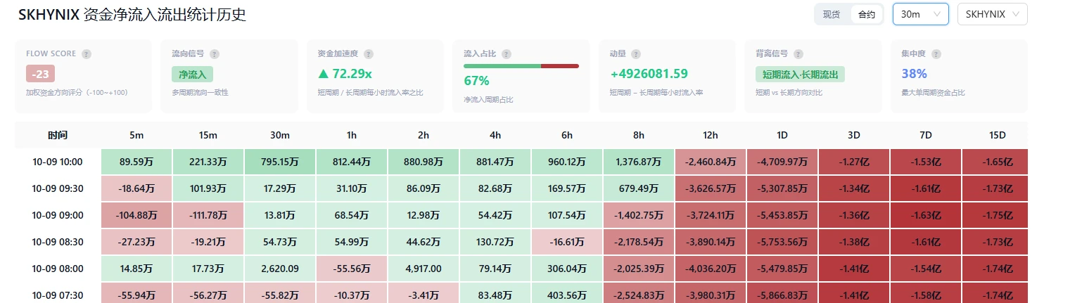Click help icon next to 资金加速度
This screenshot has height=303, width=1082.
click(x=369, y=54)
